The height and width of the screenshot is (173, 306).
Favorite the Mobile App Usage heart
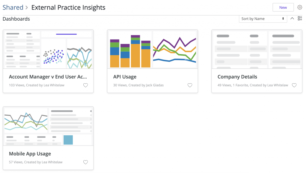85,162
